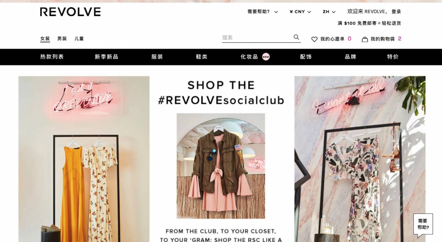The width and height of the screenshot is (442, 242).
Task: Switch to the 男装 tab
Action: pyautogui.click(x=62, y=39)
